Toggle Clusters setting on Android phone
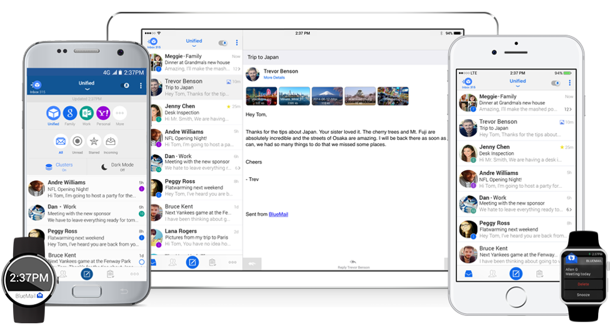The height and width of the screenshot is (332, 610). point(59,167)
